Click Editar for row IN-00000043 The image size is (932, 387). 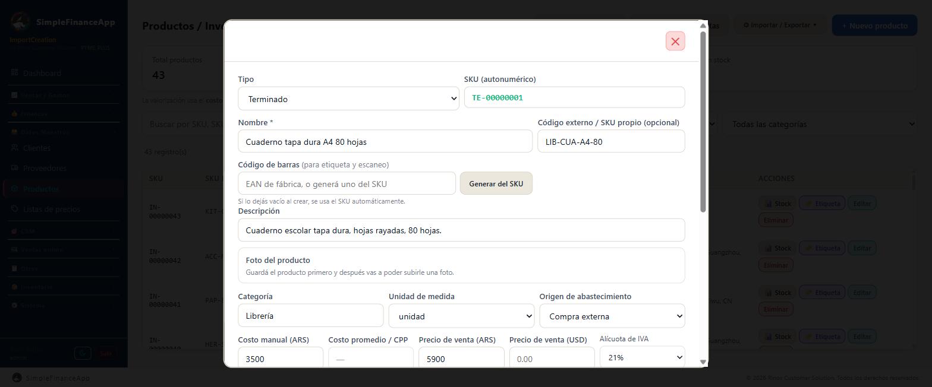[x=862, y=204]
